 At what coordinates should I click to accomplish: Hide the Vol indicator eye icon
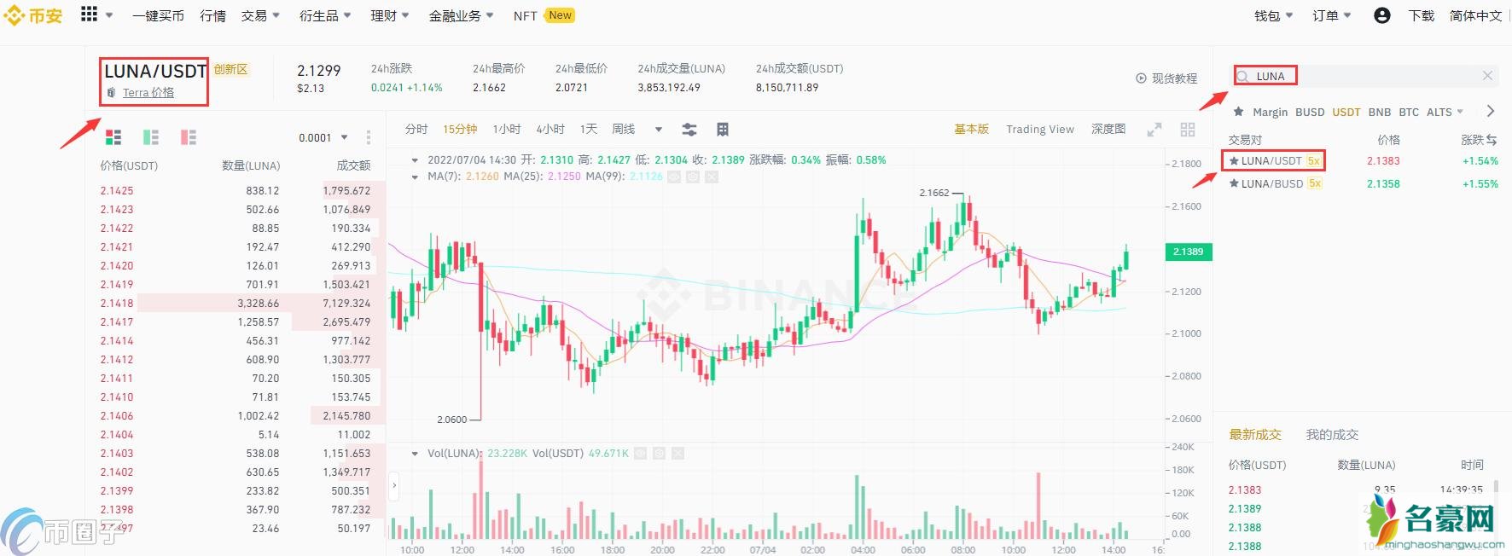640,454
